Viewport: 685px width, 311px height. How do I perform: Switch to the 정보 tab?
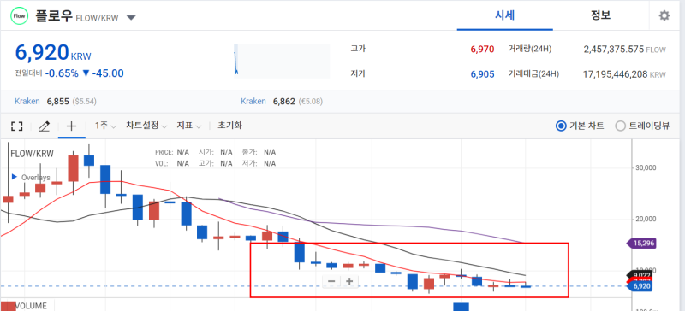click(x=601, y=15)
